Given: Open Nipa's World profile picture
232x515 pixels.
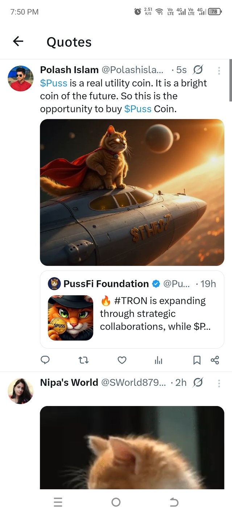Looking at the screenshot, I should [21, 391].
